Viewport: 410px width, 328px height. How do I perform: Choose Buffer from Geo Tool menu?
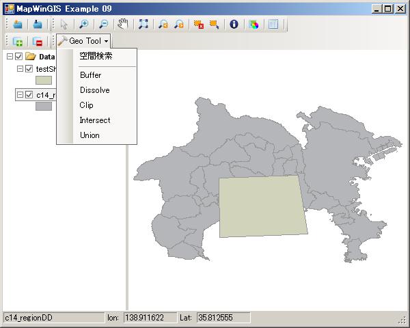point(90,75)
